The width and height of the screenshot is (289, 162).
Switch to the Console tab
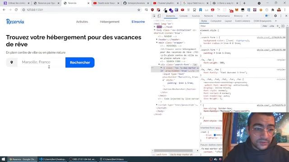(184, 16)
